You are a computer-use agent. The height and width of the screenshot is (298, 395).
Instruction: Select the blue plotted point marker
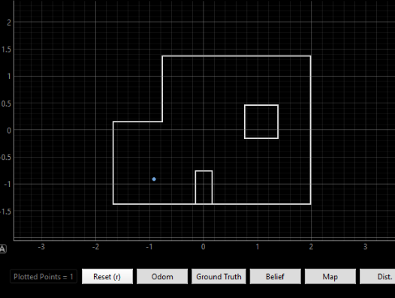coord(154,179)
